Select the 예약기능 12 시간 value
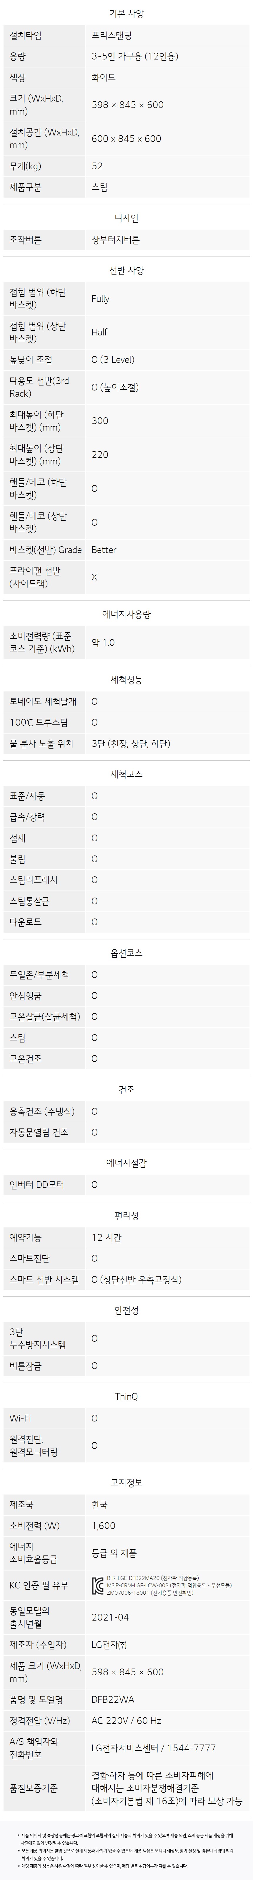 pyautogui.click(x=106, y=1237)
